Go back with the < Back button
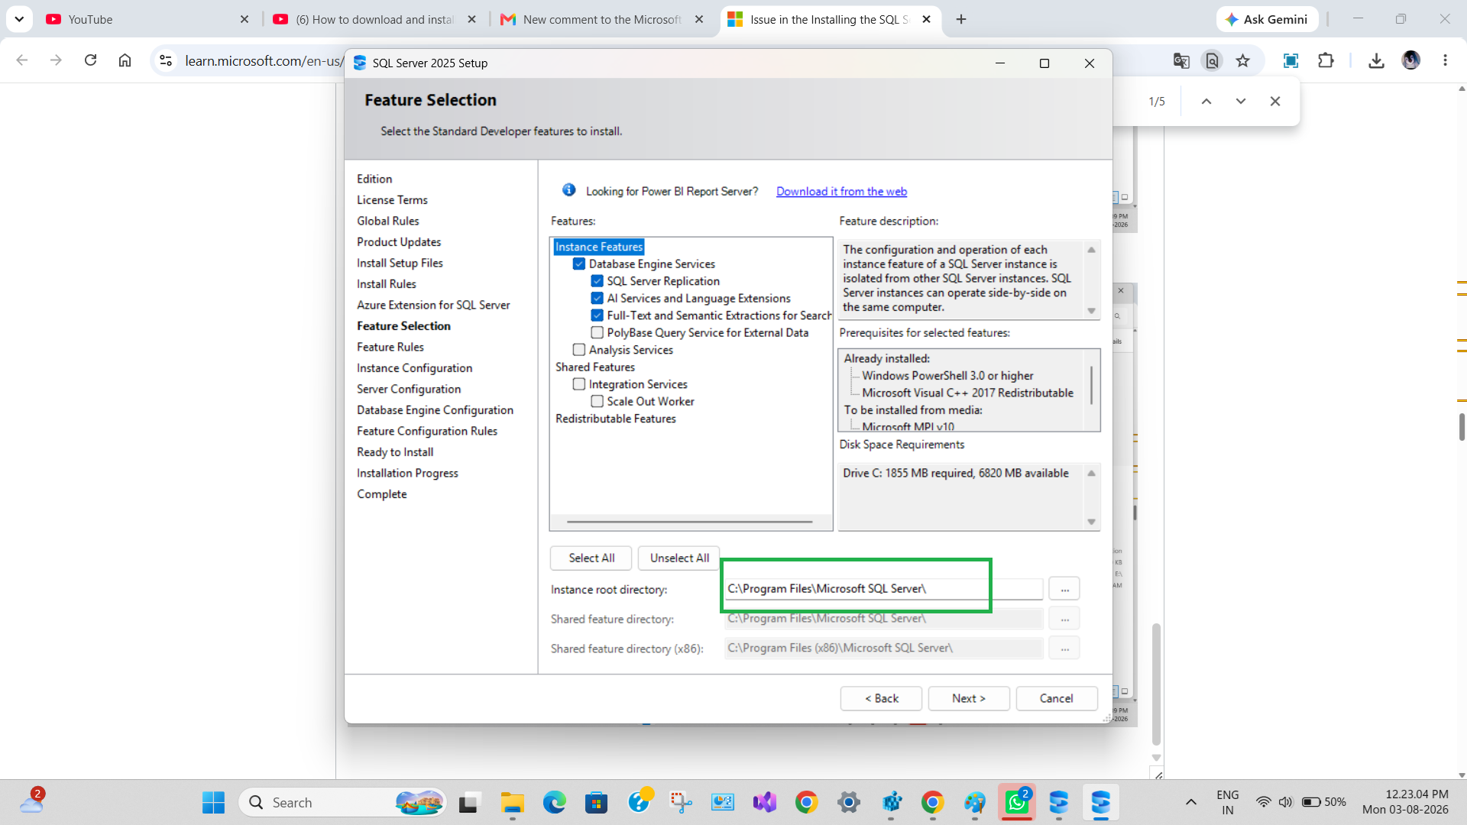Viewport: 1467px width, 825px height. coord(882,698)
